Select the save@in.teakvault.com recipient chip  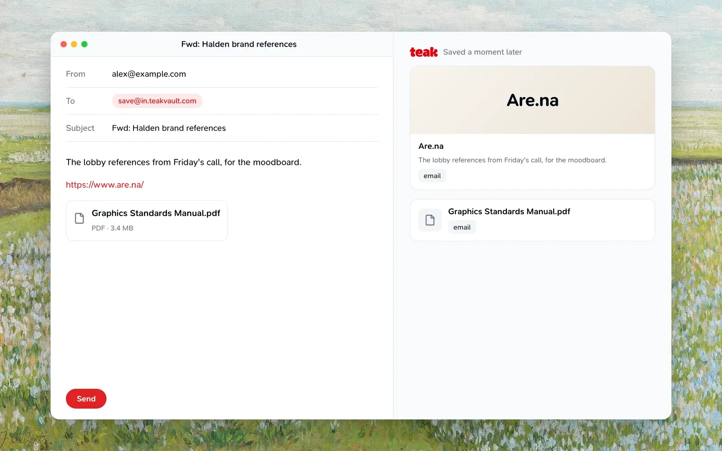tap(157, 101)
